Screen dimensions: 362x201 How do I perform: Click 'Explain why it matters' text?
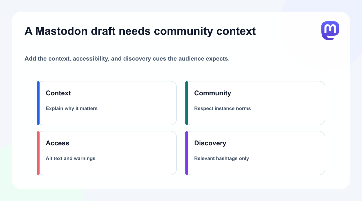(x=72, y=108)
